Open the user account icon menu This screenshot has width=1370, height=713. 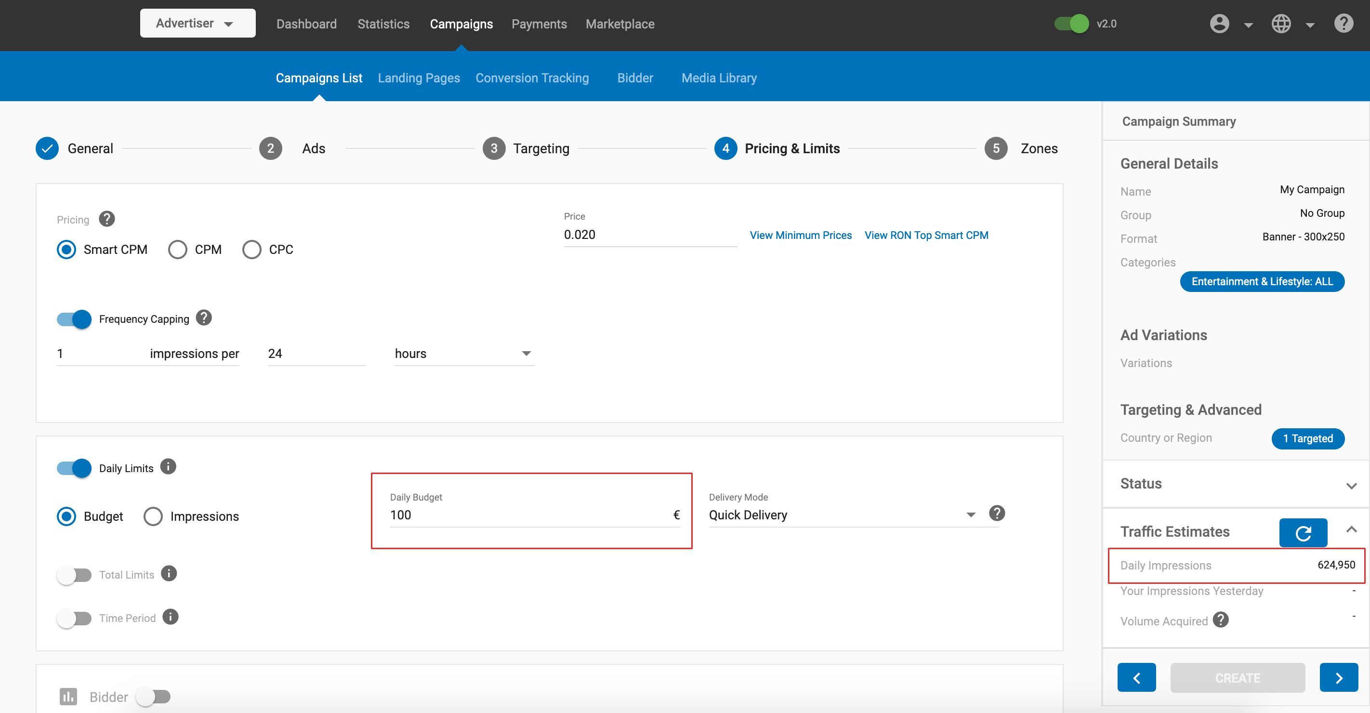[1219, 24]
